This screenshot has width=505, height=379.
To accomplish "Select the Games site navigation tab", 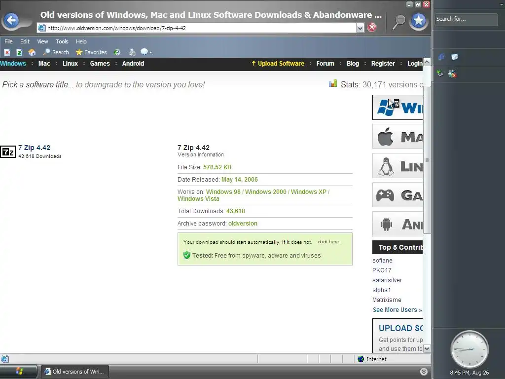I will (x=100, y=64).
